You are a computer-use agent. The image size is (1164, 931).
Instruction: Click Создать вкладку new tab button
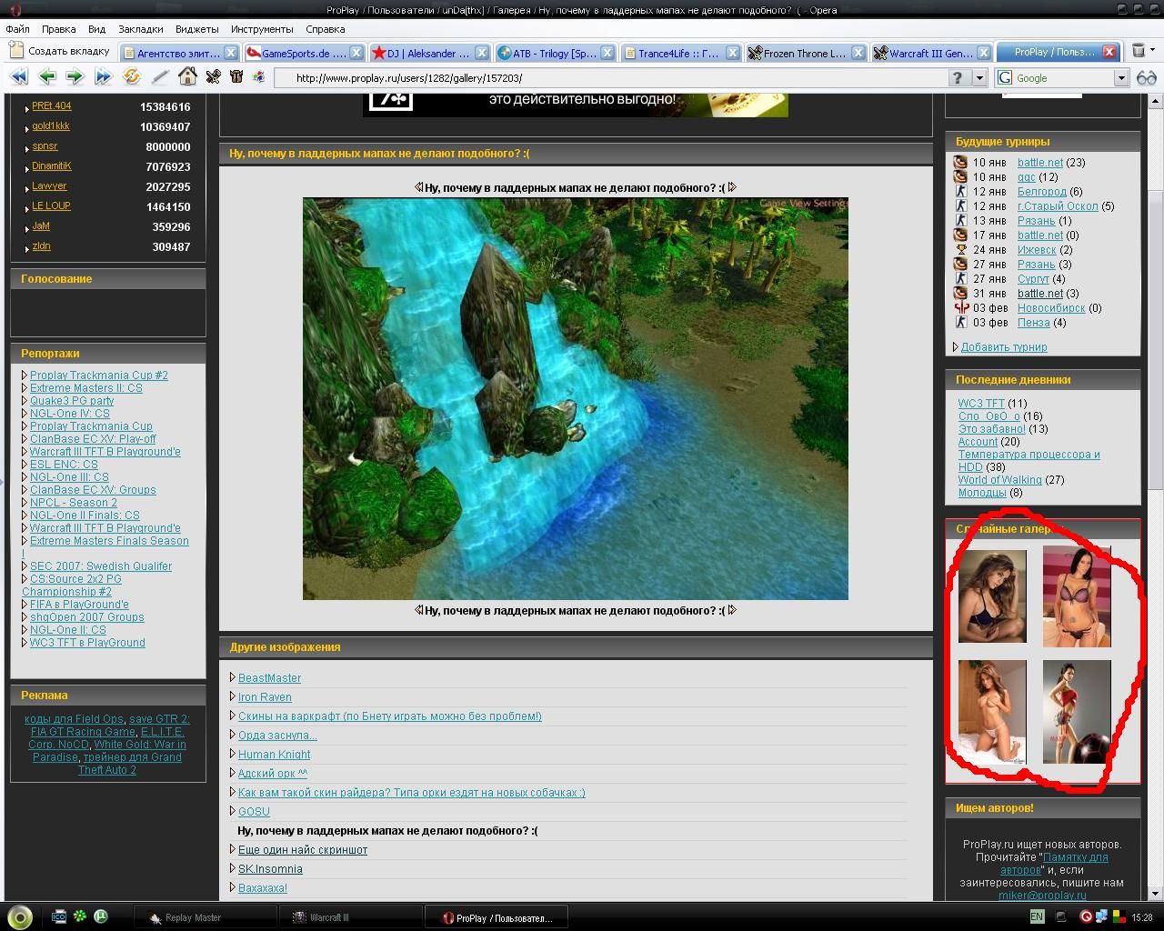tap(60, 51)
